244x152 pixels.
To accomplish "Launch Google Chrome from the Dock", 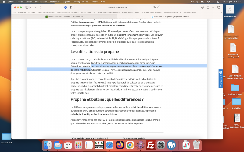I will coord(130,145).
